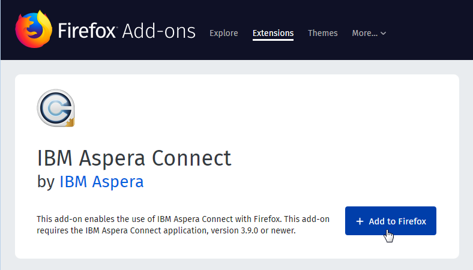Click the Firefox Add-ons wordmark
The height and width of the screenshot is (270, 473).
[127, 31]
